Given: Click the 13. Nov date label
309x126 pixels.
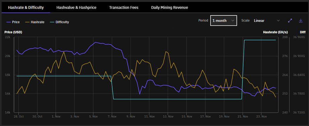Looking at the screenshot, I should [x=168, y=116].
